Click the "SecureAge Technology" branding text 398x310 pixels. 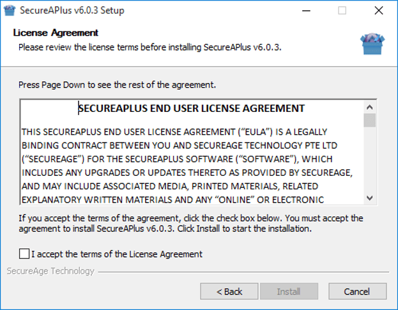(x=50, y=271)
